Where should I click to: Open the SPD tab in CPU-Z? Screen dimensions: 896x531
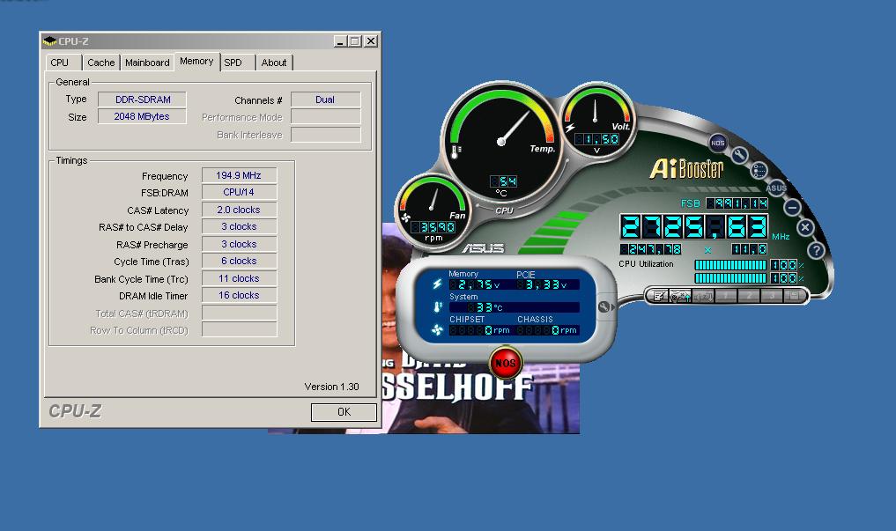point(233,63)
